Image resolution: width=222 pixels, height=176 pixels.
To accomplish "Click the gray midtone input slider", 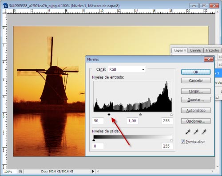I will [140, 114].
